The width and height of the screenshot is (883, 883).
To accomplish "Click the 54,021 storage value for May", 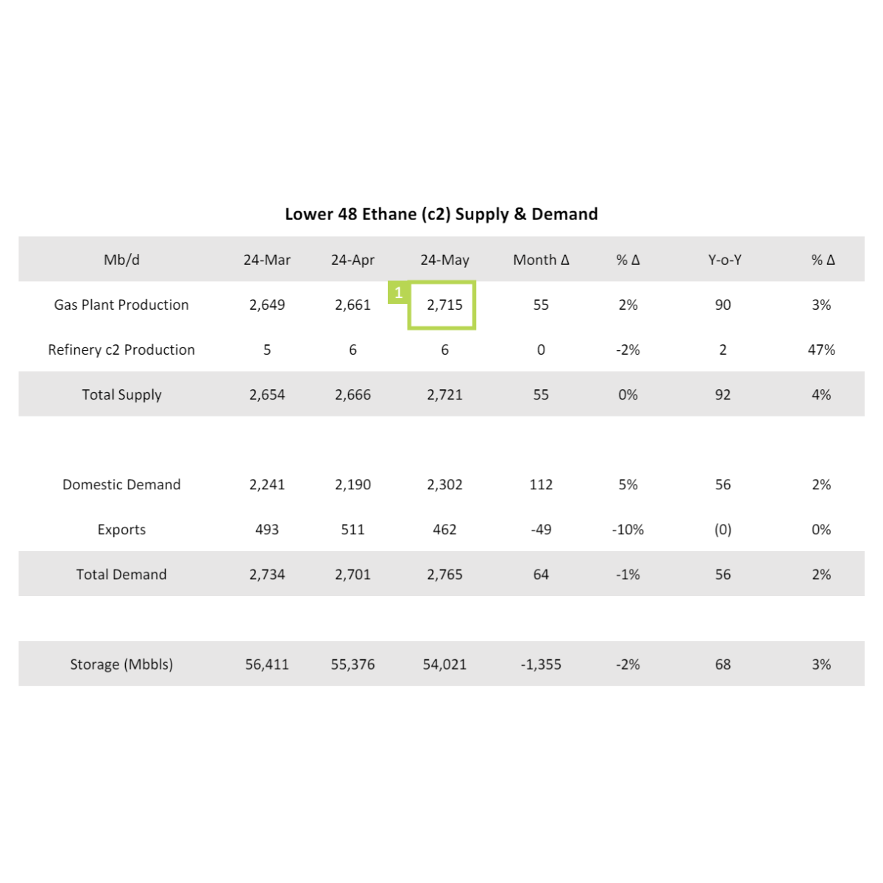I will click(x=444, y=664).
